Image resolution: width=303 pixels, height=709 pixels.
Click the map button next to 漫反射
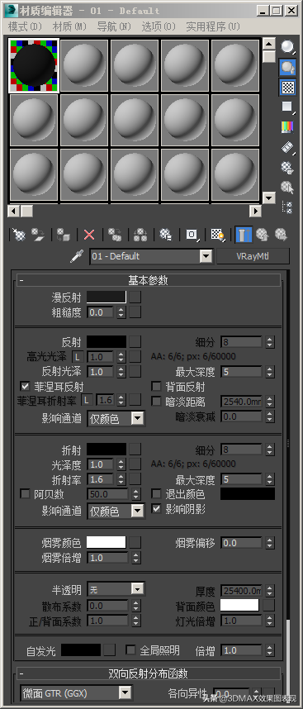135,297
